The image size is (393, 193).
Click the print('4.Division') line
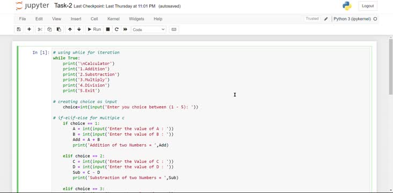86,85
